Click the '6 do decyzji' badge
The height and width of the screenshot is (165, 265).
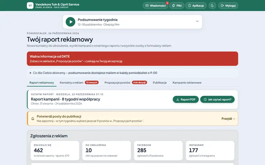(x=139, y=82)
